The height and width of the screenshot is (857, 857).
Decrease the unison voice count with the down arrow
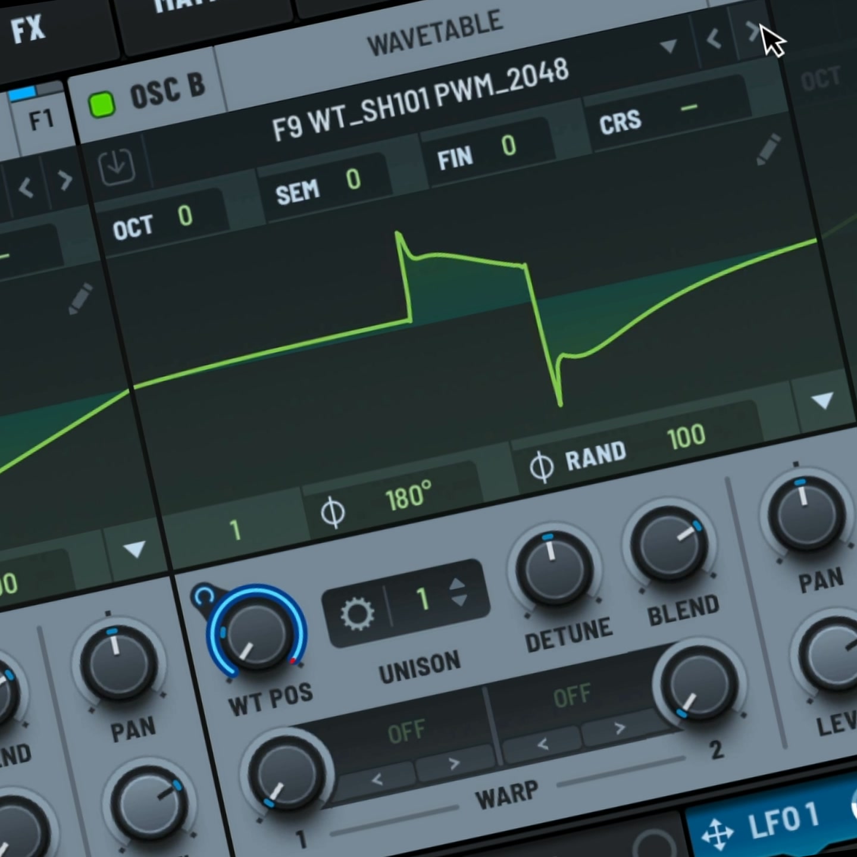click(x=459, y=600)
